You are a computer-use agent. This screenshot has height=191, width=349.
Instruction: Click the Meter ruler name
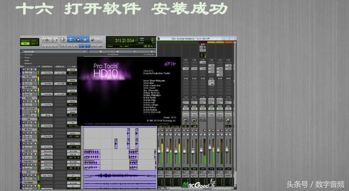(x=27, y=61)
